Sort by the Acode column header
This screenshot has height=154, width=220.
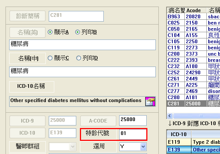click(195, 10)
